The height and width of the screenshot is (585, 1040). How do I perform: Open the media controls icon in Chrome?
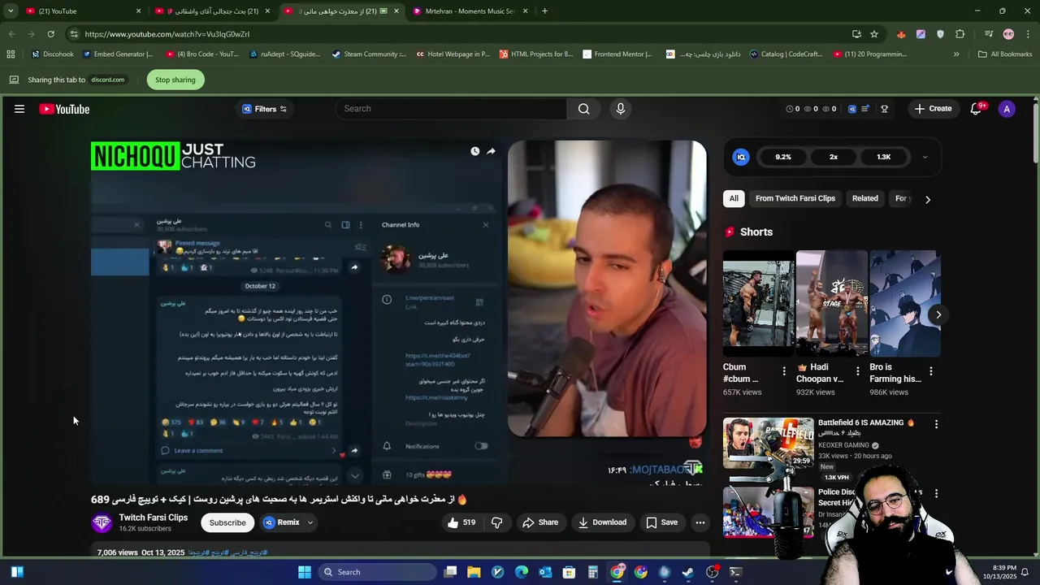point(988,34)
